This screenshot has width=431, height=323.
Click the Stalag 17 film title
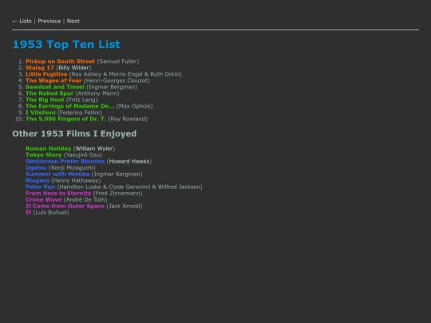click(x=40, y=68)
